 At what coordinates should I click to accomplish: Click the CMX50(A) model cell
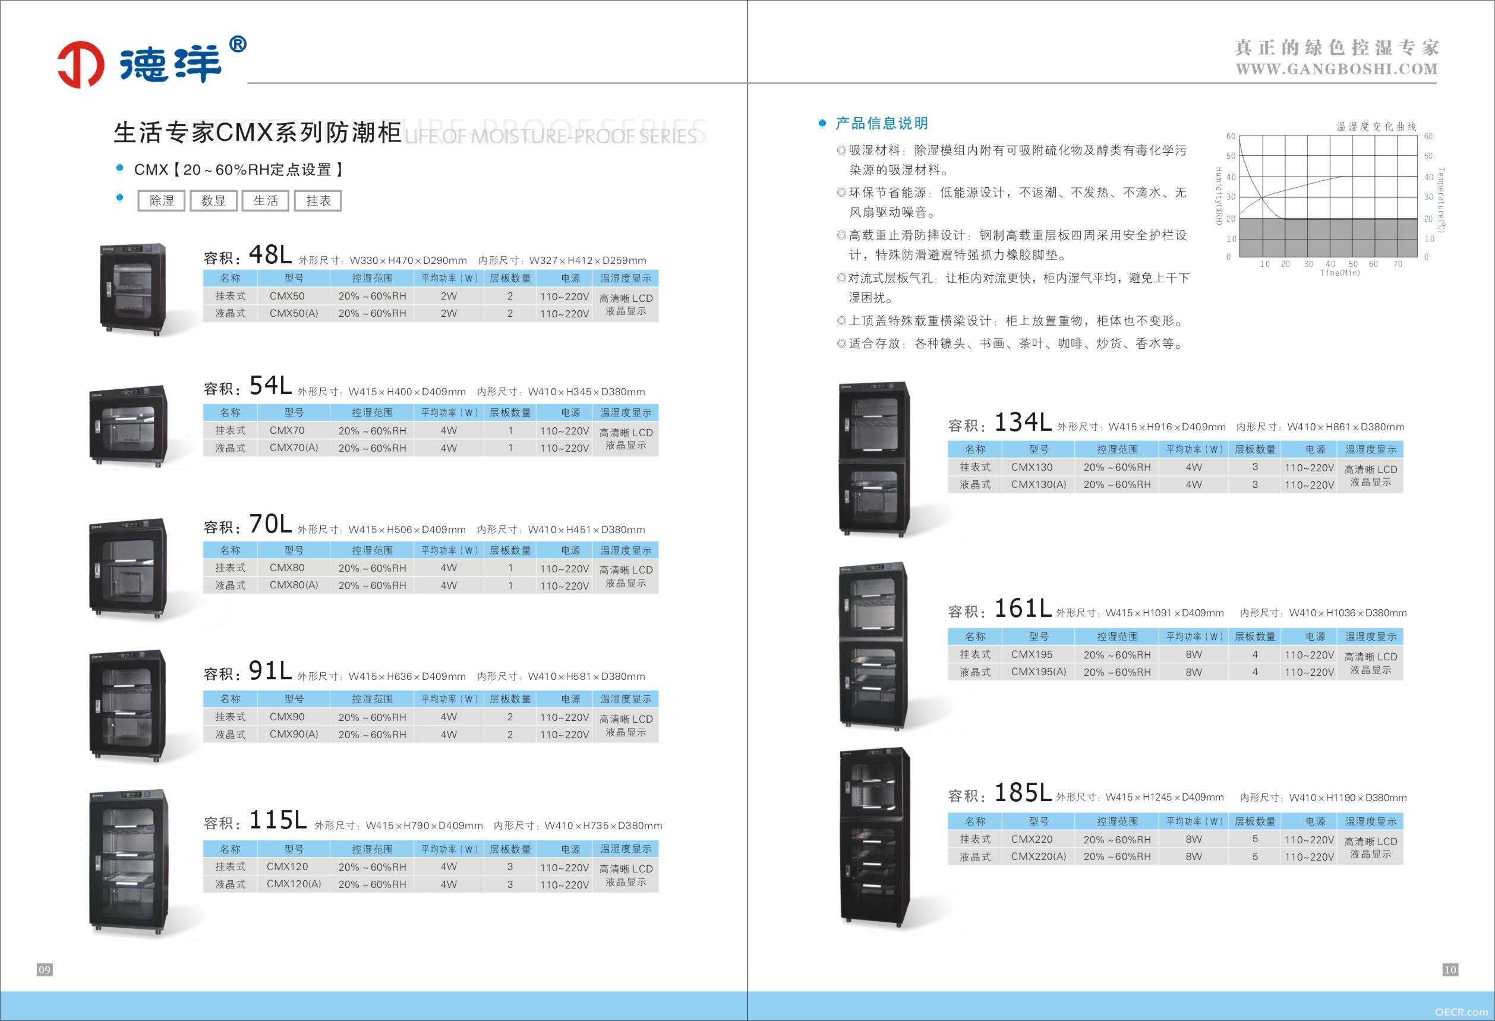[x=294, y=313]
